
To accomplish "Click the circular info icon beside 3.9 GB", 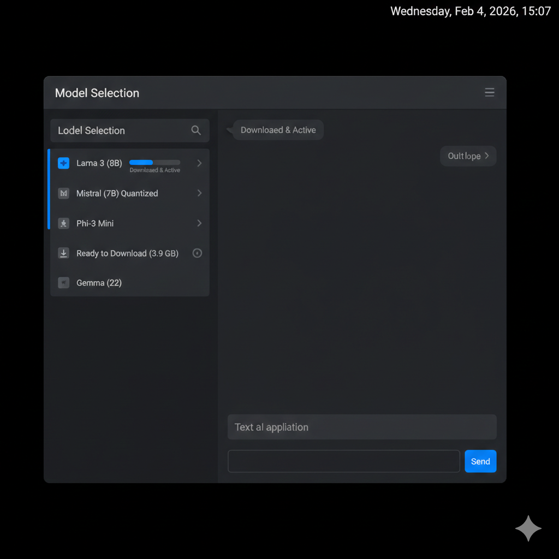I will 198,253.
